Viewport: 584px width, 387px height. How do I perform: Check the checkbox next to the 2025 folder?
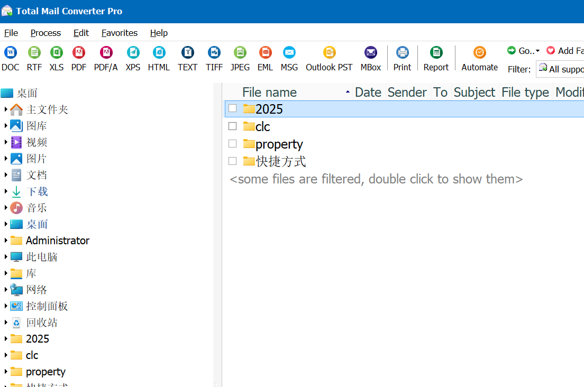[x=232, y=108]
